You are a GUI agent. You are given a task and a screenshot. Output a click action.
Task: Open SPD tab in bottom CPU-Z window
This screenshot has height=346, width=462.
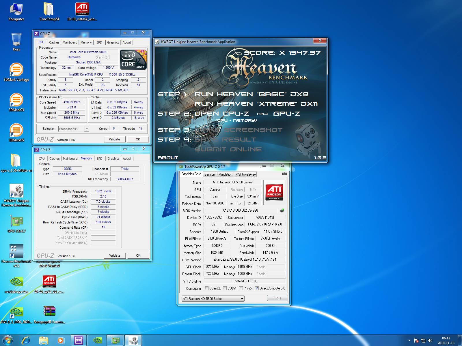(x=100, y=159)
